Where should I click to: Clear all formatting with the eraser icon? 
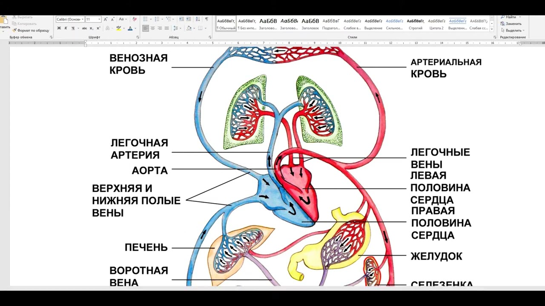(x=135, y=19)
